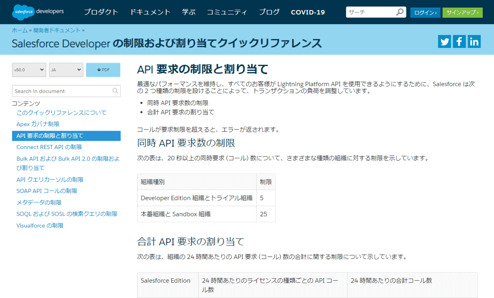The width and height of the screenshot is (494, 298).
Task: Open the JA language dropdown
Action: click(x=66, y=70)
